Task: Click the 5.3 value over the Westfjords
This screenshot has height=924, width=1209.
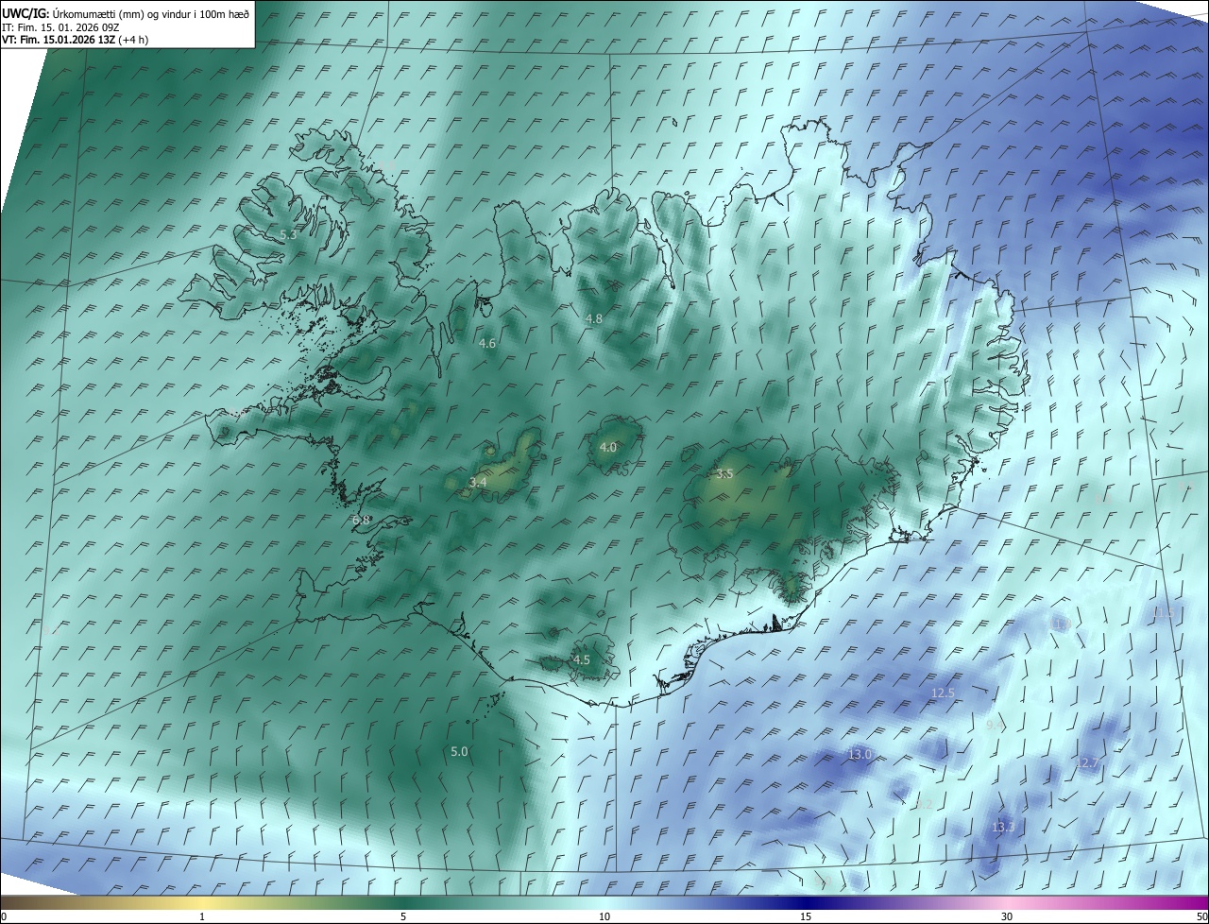Action: (x=288, y=234)
